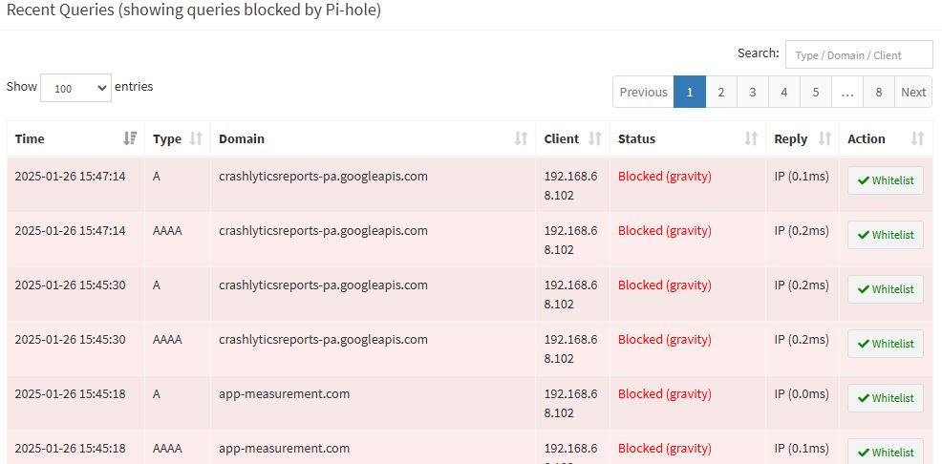Whitelist the 15:47:14 AAAA crashlyticsreports query
The image size is (942, 464).
click(x=886, y=235)
